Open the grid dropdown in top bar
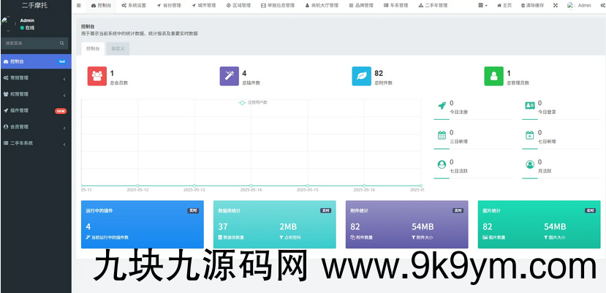 [483, 5]
